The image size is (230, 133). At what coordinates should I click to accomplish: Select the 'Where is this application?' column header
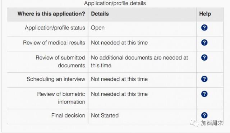click(51, 14)
